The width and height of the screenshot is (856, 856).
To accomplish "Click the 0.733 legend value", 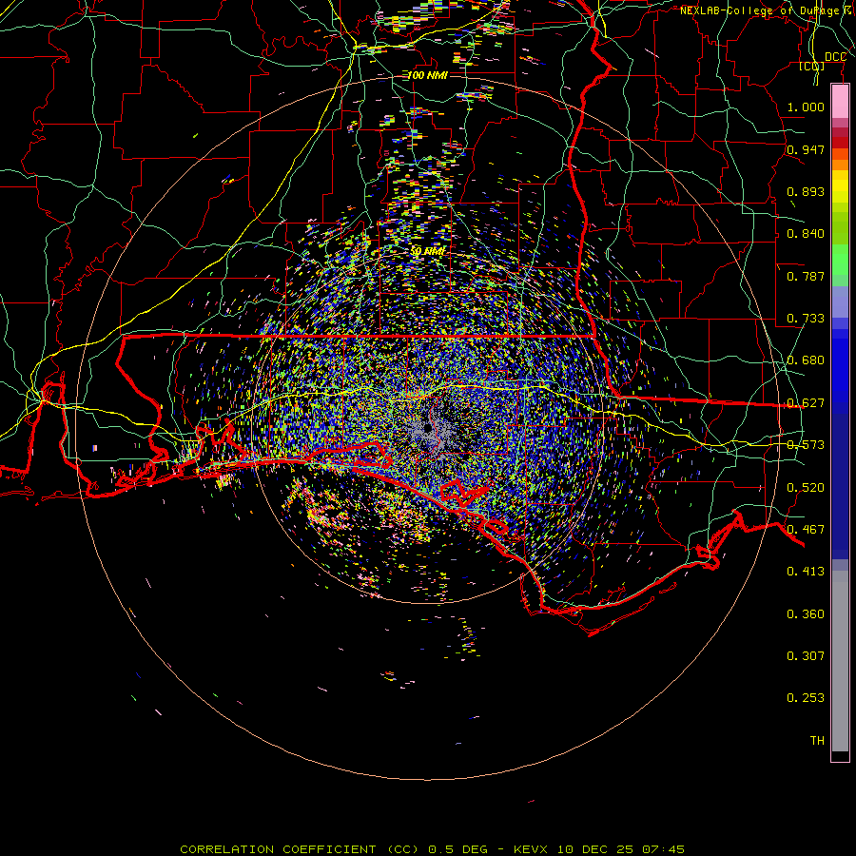I will click(806, 319).
